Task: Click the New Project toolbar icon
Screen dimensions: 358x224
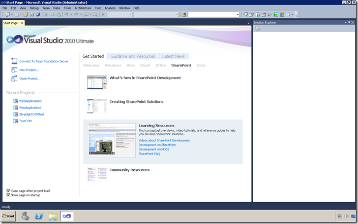Action: coord(7,15)
